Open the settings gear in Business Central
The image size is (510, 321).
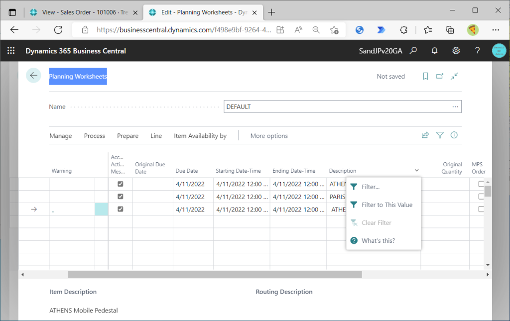coord(456,51)
